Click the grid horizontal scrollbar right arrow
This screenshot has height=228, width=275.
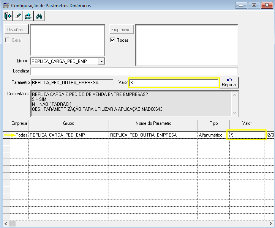click(270, 223)
